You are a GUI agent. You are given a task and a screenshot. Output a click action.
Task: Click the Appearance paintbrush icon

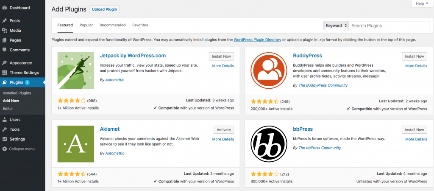click(x=4, y=63)
